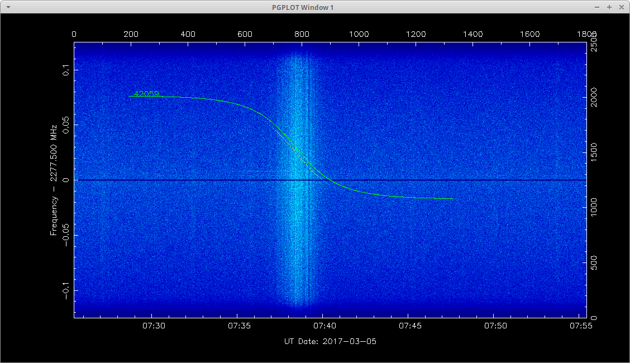Click the 07:45 time axis label
Viewport: 630px width, 363px height.
(x=409, y=326)
